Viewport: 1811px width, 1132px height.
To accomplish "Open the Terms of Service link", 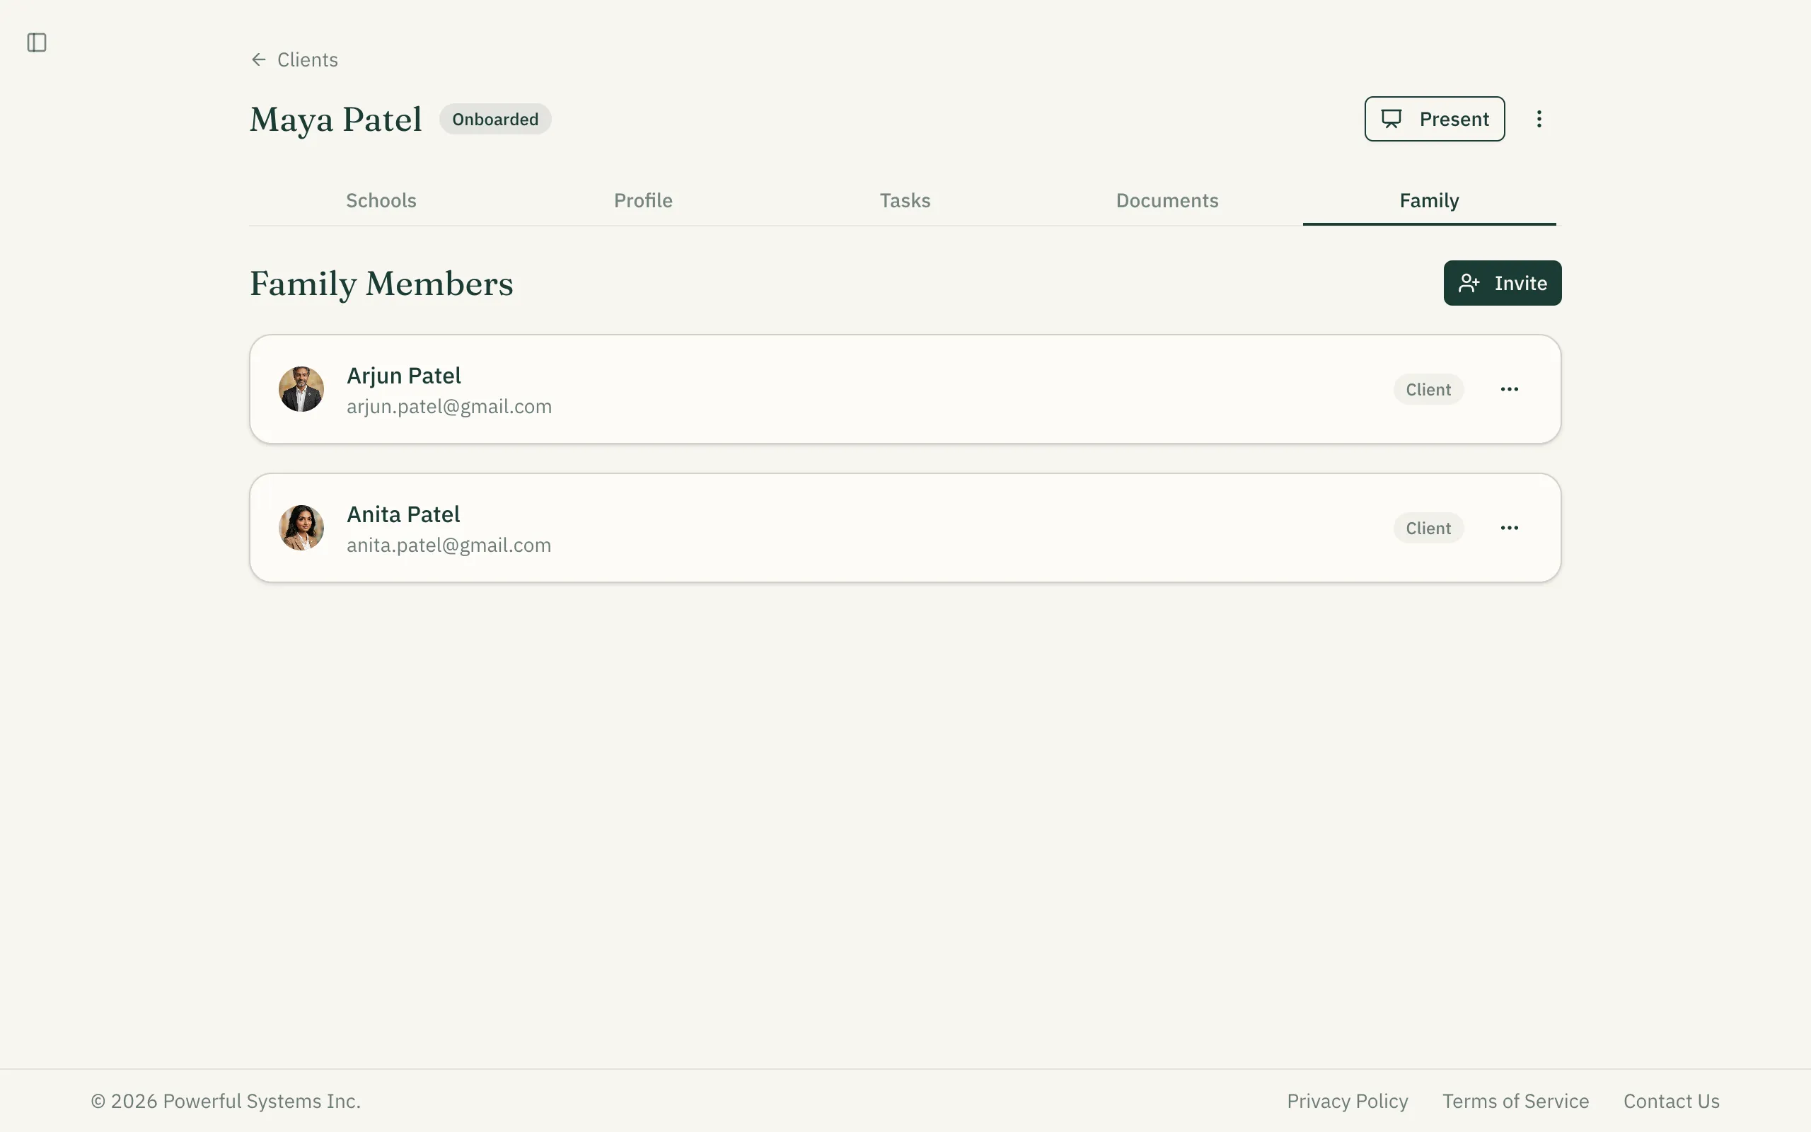I will [x=1515, y=1102].
